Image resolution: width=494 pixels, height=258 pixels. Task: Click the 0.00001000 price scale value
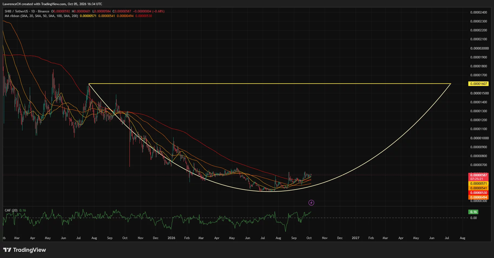[x=479, y=138]
